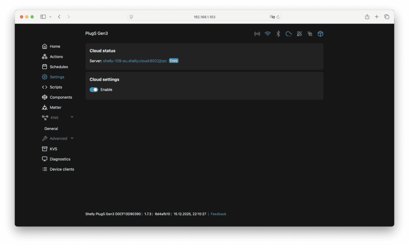Reload the page with the refresh icon
This screenshot has width=409, height=246.
[x=278, y=17]
